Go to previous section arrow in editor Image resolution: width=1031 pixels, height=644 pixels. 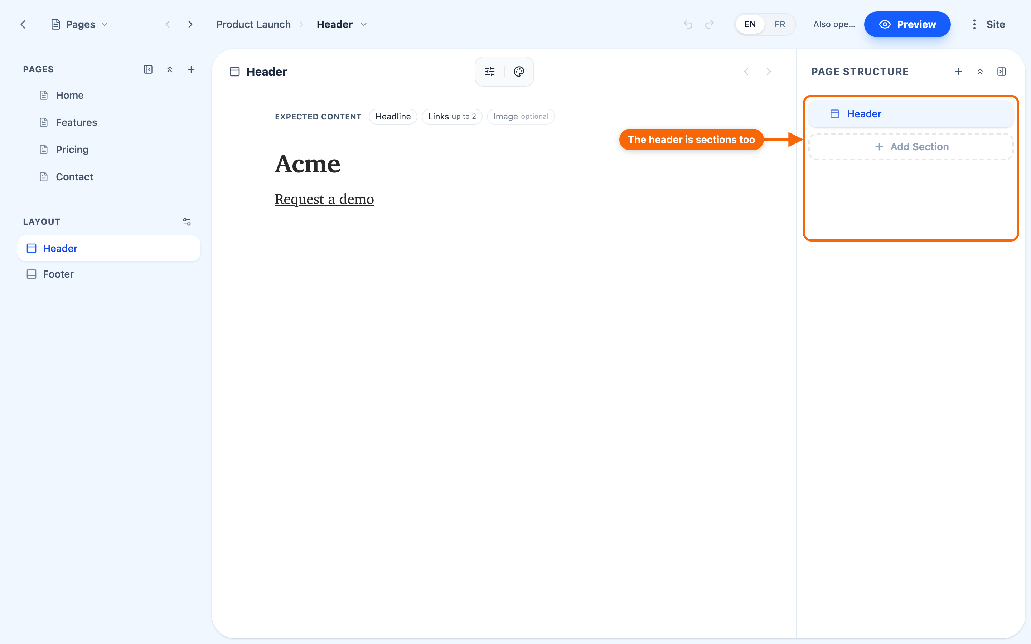[746, 72]
